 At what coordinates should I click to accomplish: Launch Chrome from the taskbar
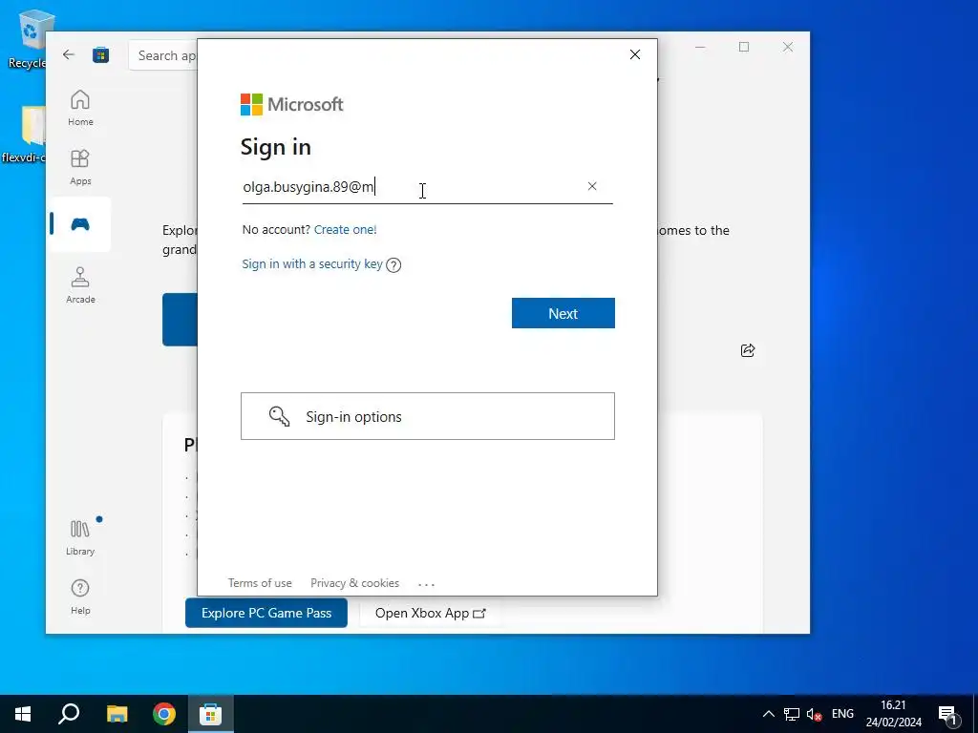(164, 714)
